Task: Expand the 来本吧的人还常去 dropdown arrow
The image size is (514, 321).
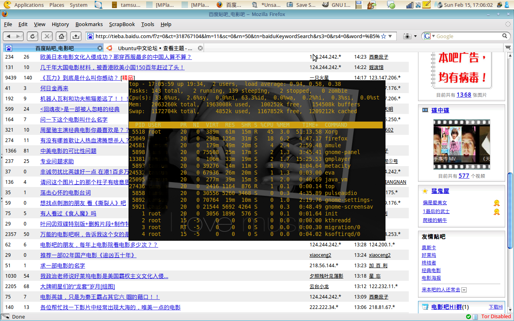Action: [464, 290]
